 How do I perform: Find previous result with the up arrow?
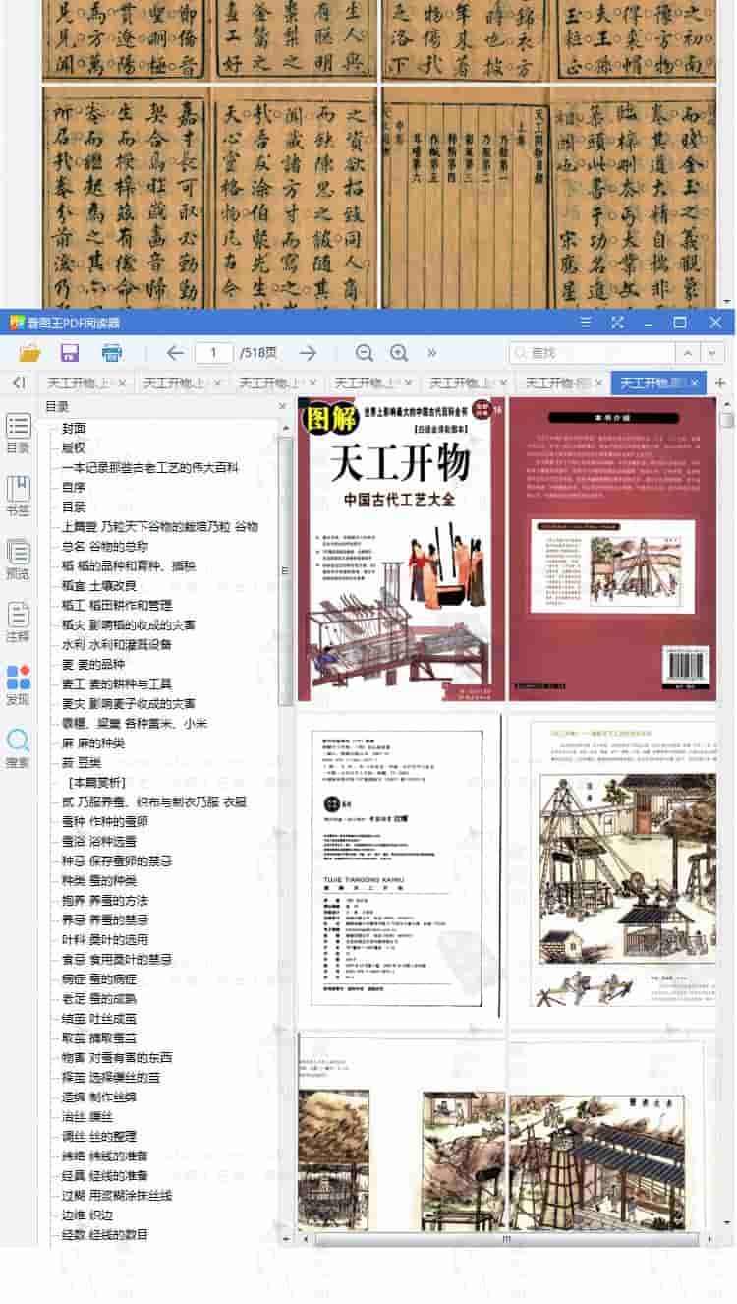[690, 353]
